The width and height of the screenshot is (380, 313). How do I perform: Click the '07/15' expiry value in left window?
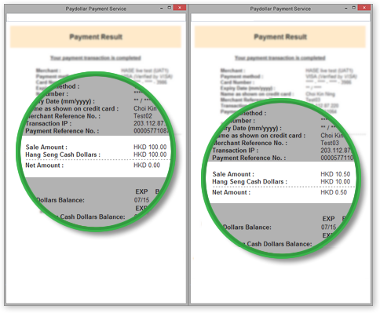click(141, 200)
